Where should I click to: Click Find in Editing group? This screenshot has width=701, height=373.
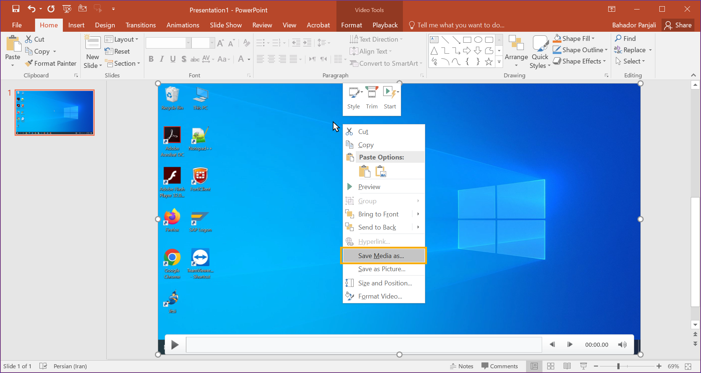point(625,39)
